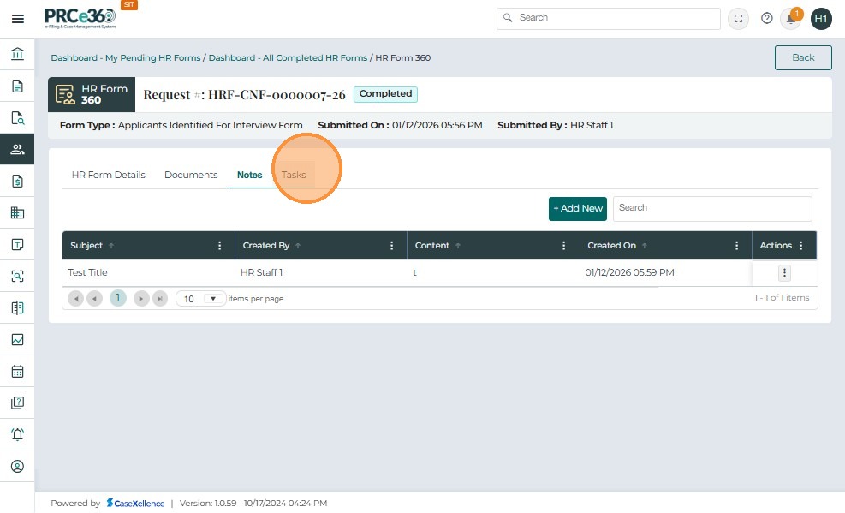Screen dimensions: 845x513
Task: Switch to the Tasks tab
Action: pos(294,175)
